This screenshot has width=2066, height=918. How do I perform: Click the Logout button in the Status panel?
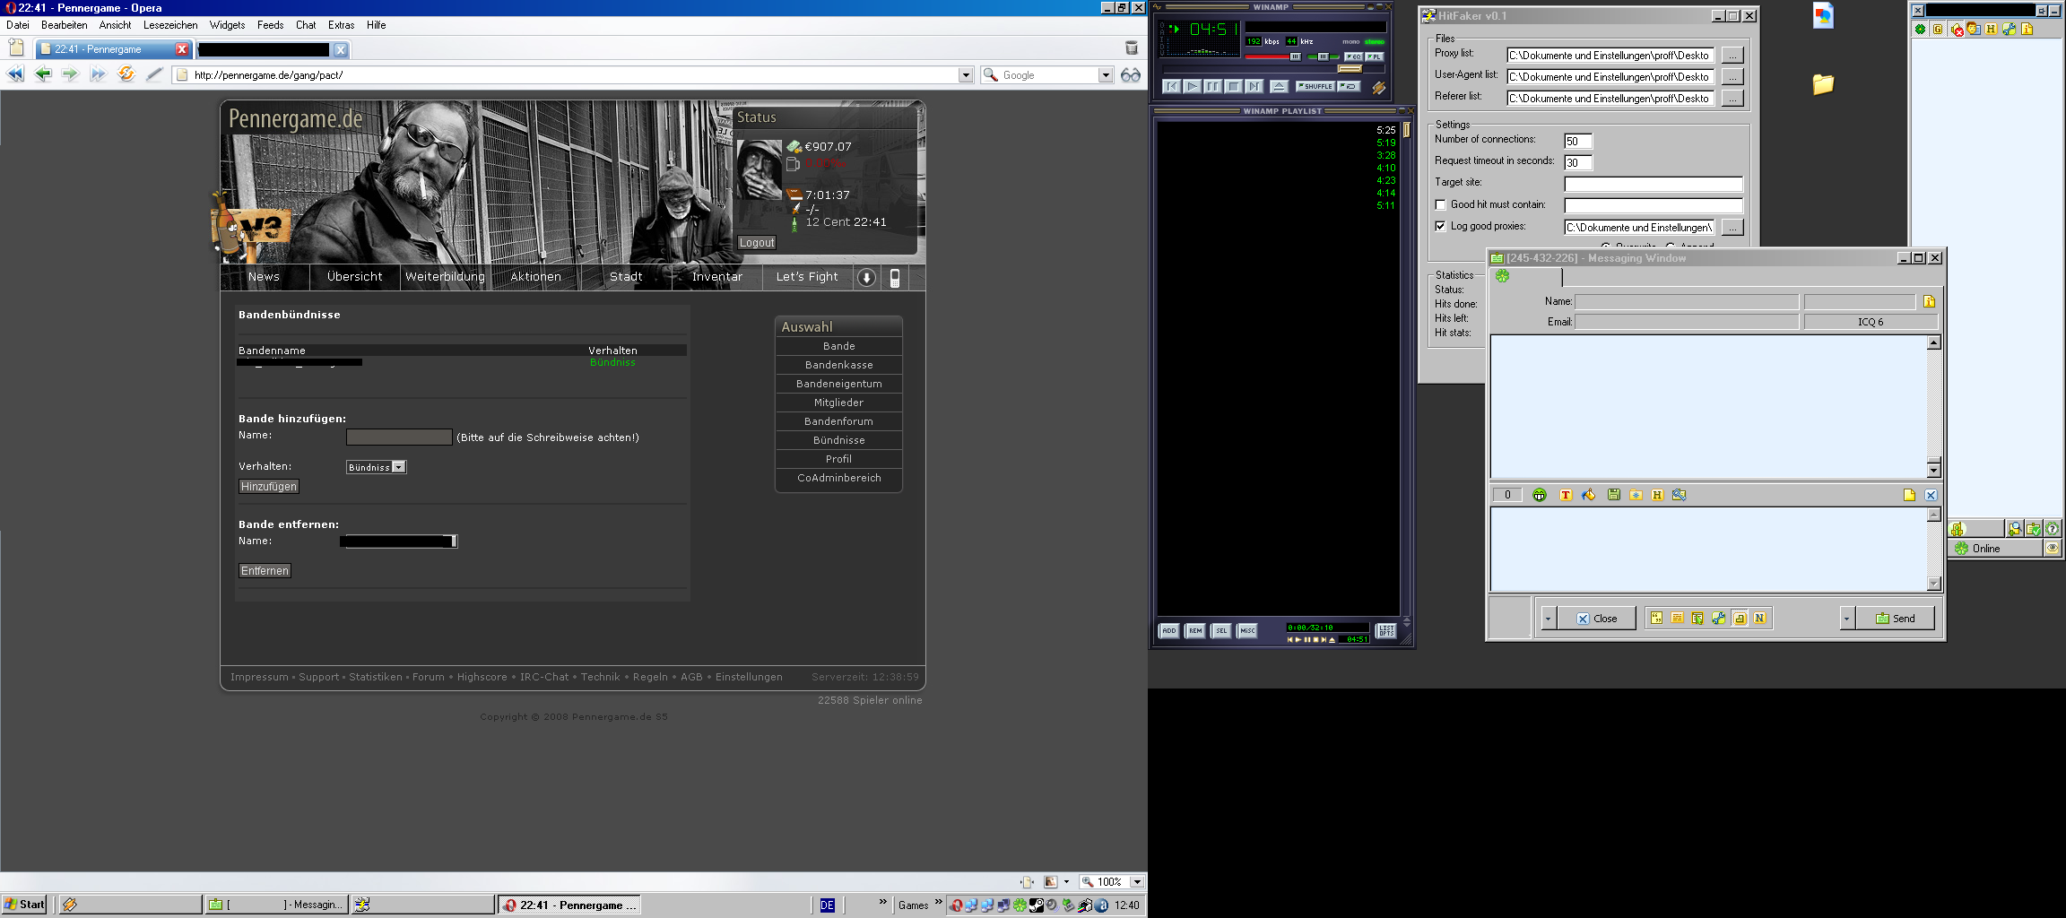[756, 243]
